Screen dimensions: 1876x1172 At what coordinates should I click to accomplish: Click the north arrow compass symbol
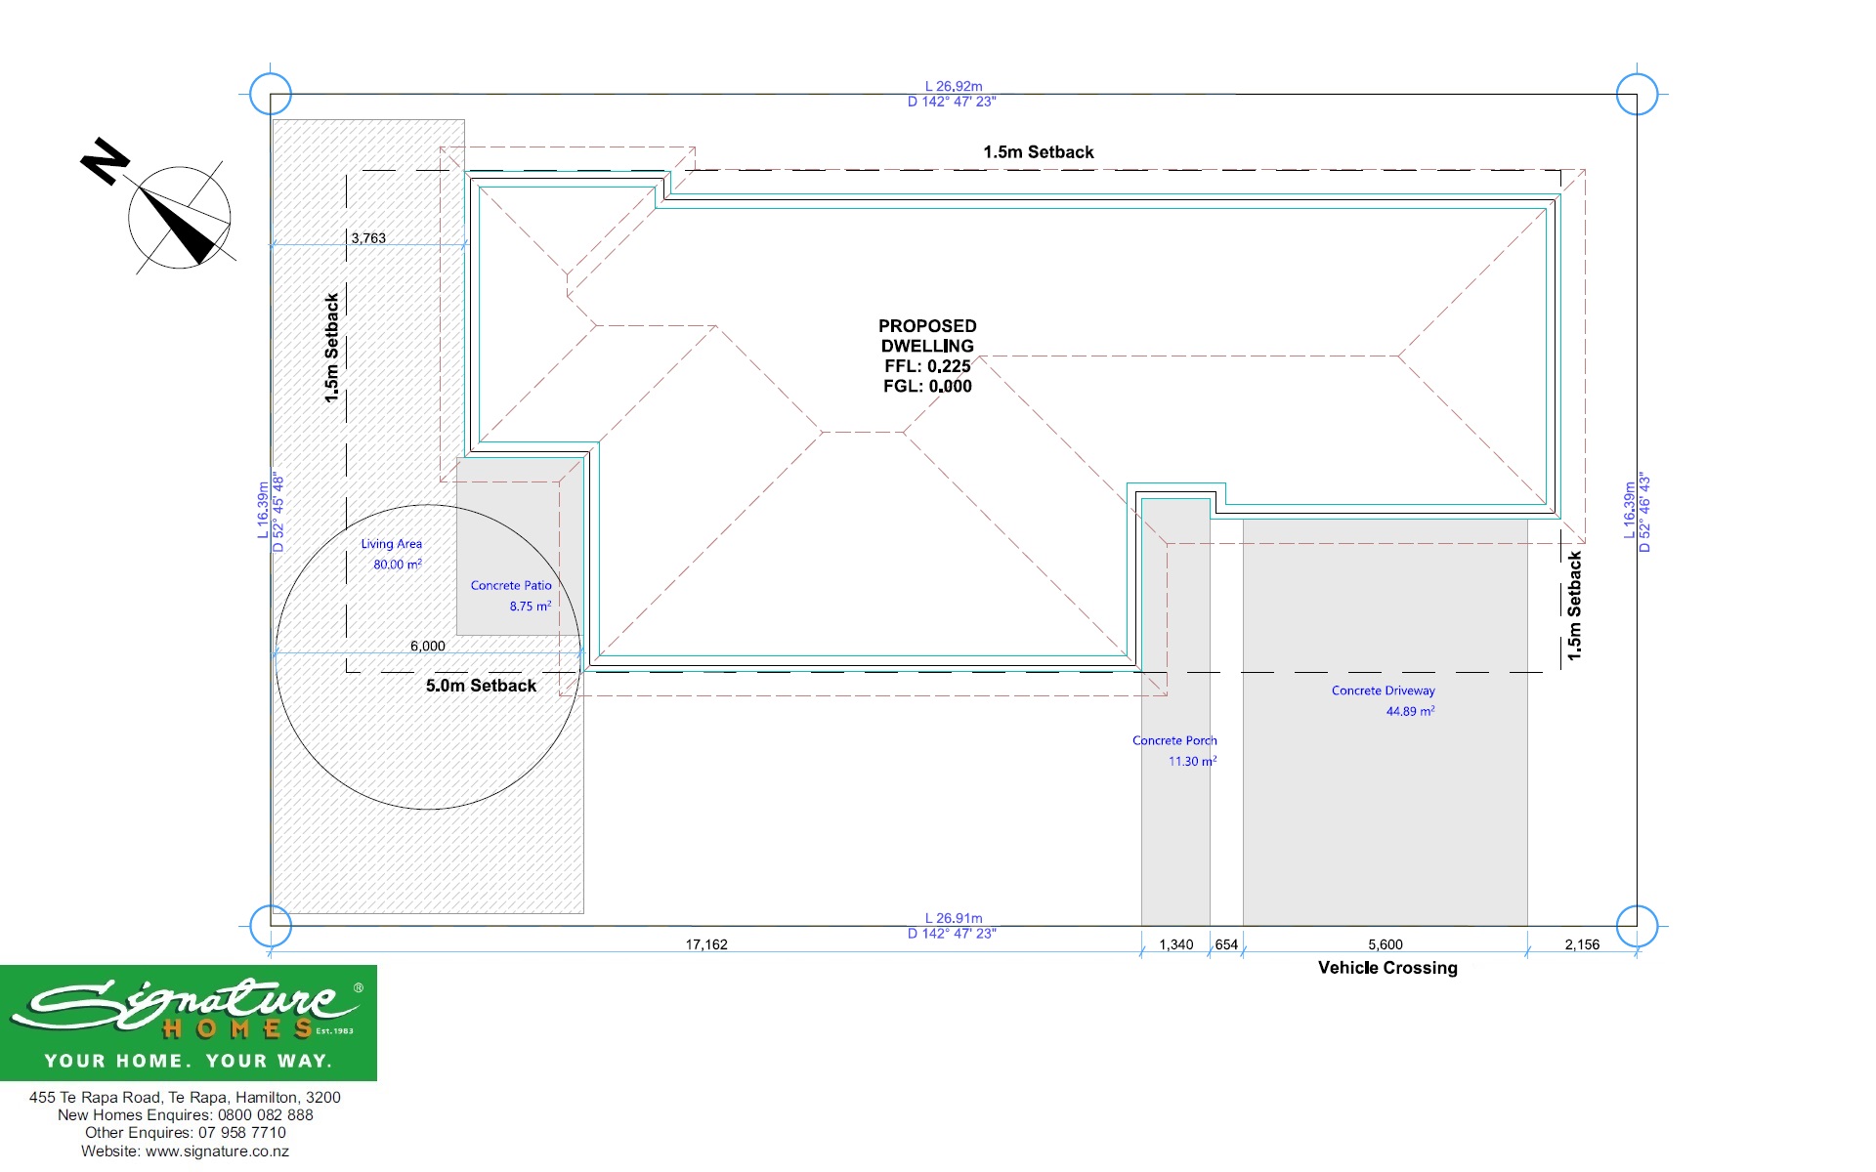179,217
